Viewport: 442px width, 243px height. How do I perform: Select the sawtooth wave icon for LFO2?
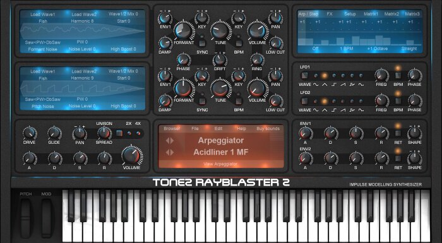click(343, 110)
